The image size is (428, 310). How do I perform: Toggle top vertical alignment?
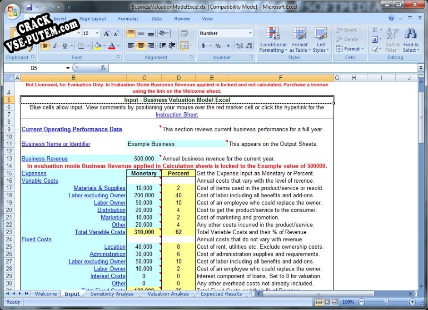click(131, 33)
